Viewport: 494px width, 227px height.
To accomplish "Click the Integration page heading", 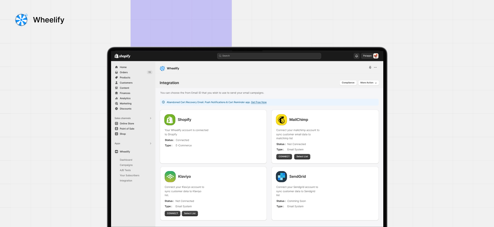I will (x=169, y=83).
